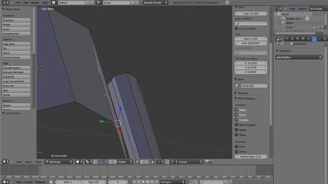Click the Edge Slide button

click(x=16, y=44)
